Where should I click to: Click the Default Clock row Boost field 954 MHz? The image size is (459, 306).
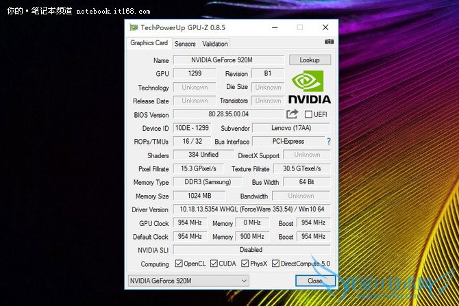click(x=314, y=236)
